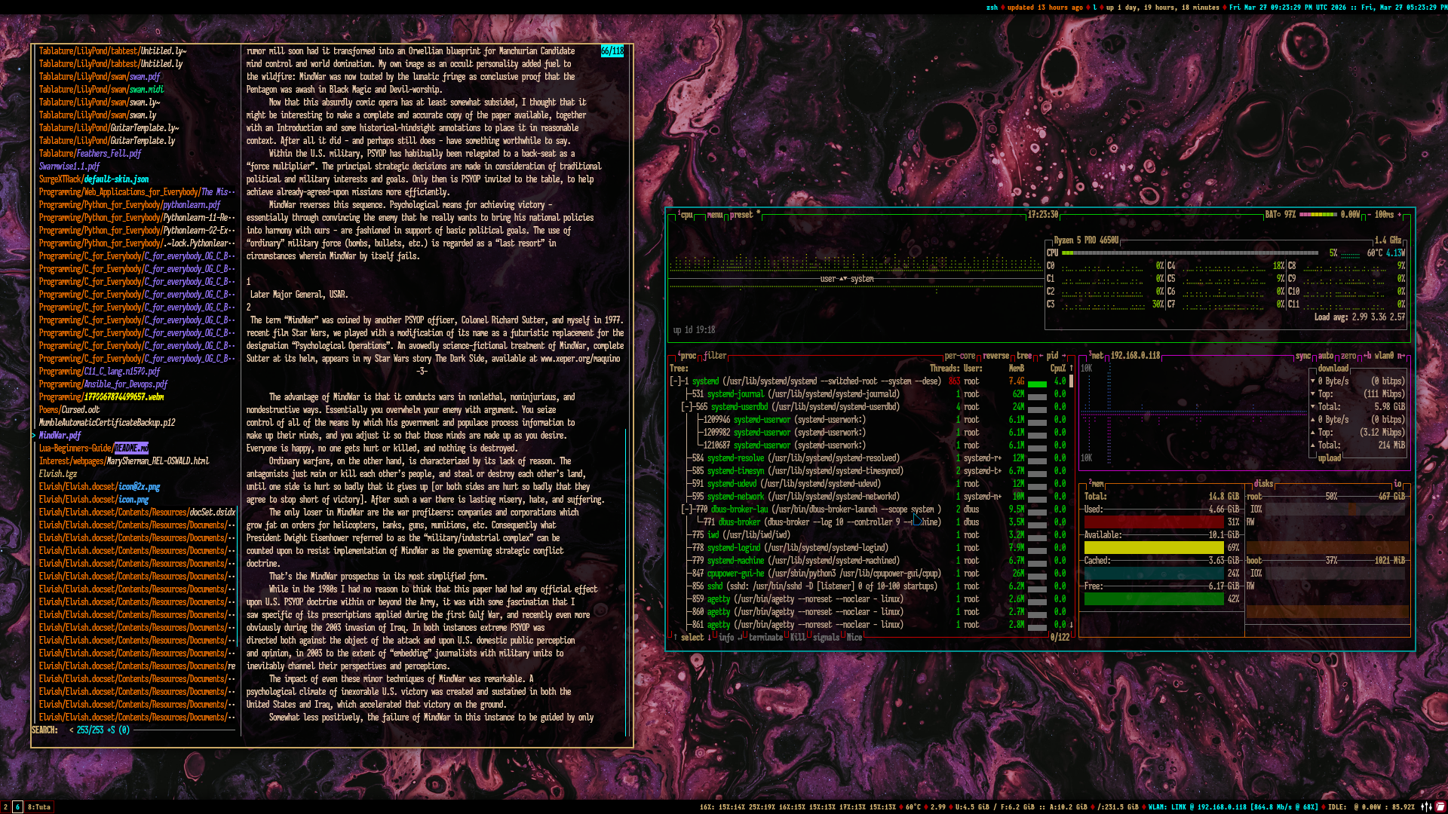Toggle tree view in proc box
This screenshot has width=1448, height=814.
coord(1023,356)
